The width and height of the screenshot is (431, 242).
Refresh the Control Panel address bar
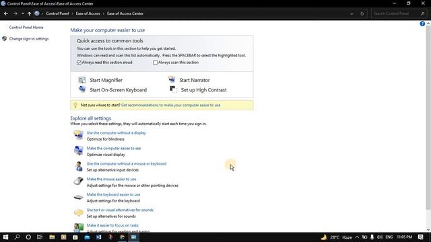pyautogui.click(x=362, y=13)
